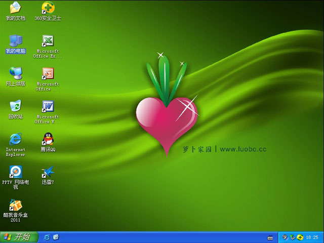Open the 开始 (Start) menu
Image resolution: width=324 pixels, height=243 pixels.
coord(19,237)
